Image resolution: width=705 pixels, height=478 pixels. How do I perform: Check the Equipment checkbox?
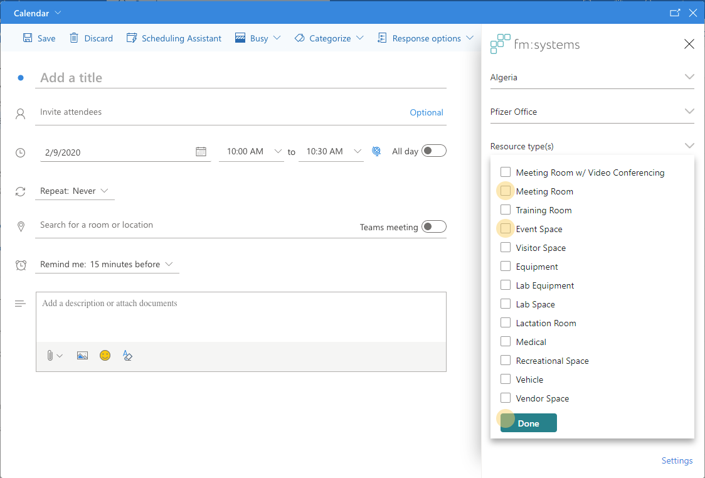[506, 266]
